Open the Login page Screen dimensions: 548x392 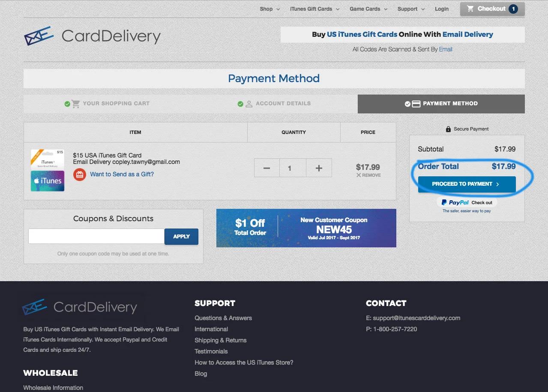pyautogui.click(x=442, y=9)
